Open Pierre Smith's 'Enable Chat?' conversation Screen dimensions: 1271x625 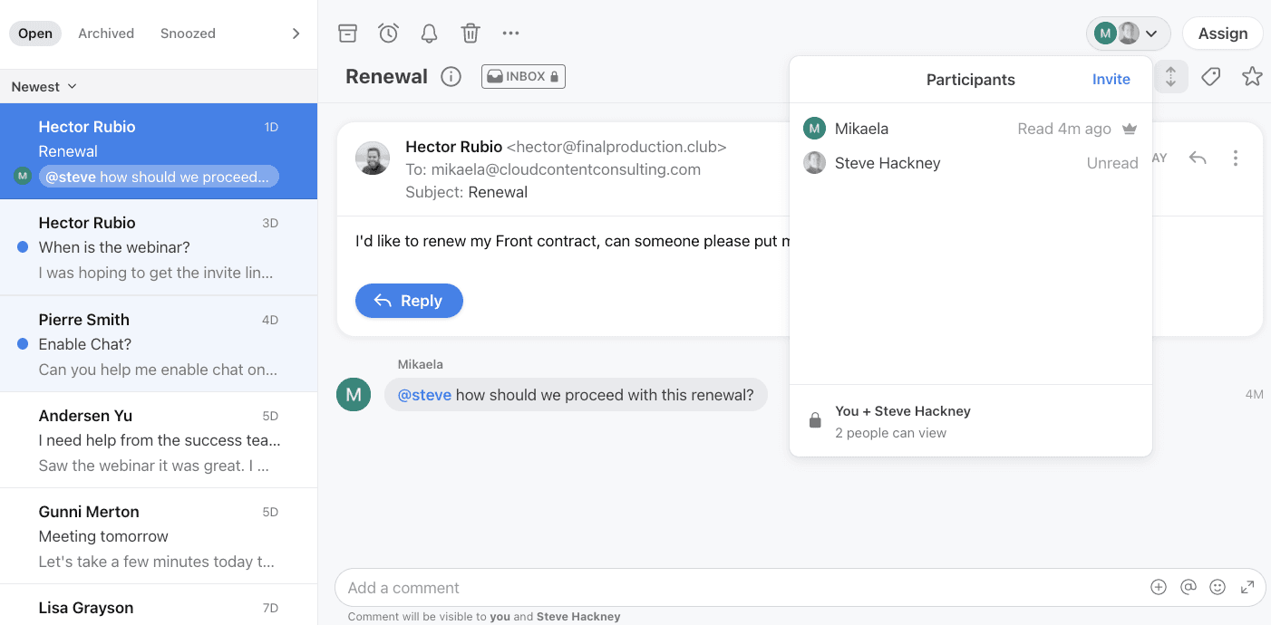159,344
